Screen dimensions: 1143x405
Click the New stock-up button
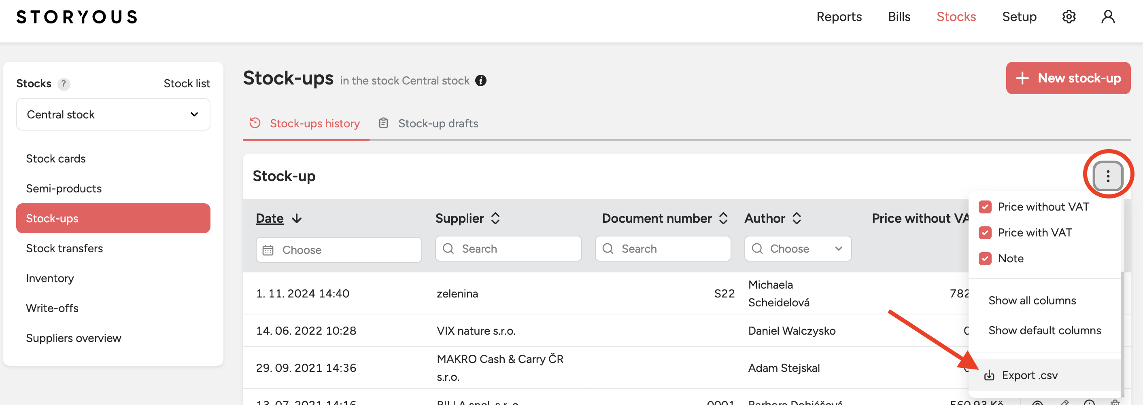point(1068,78)
